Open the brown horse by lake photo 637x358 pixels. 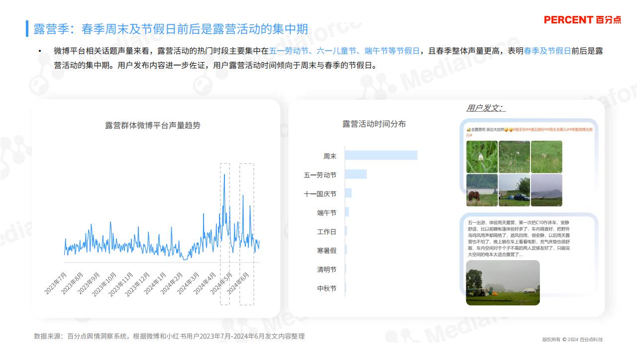(482, 190)
